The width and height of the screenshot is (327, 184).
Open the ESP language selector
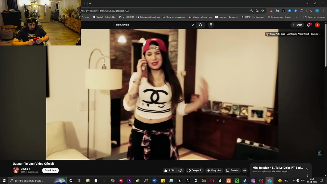(x=303, y=181)
